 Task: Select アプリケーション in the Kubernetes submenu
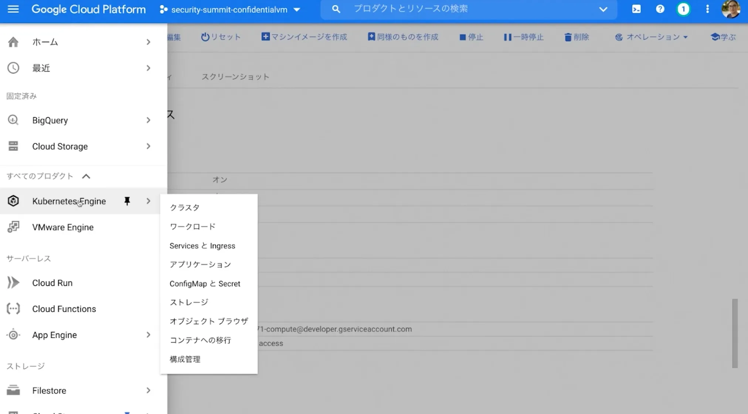tap(209, 265)
